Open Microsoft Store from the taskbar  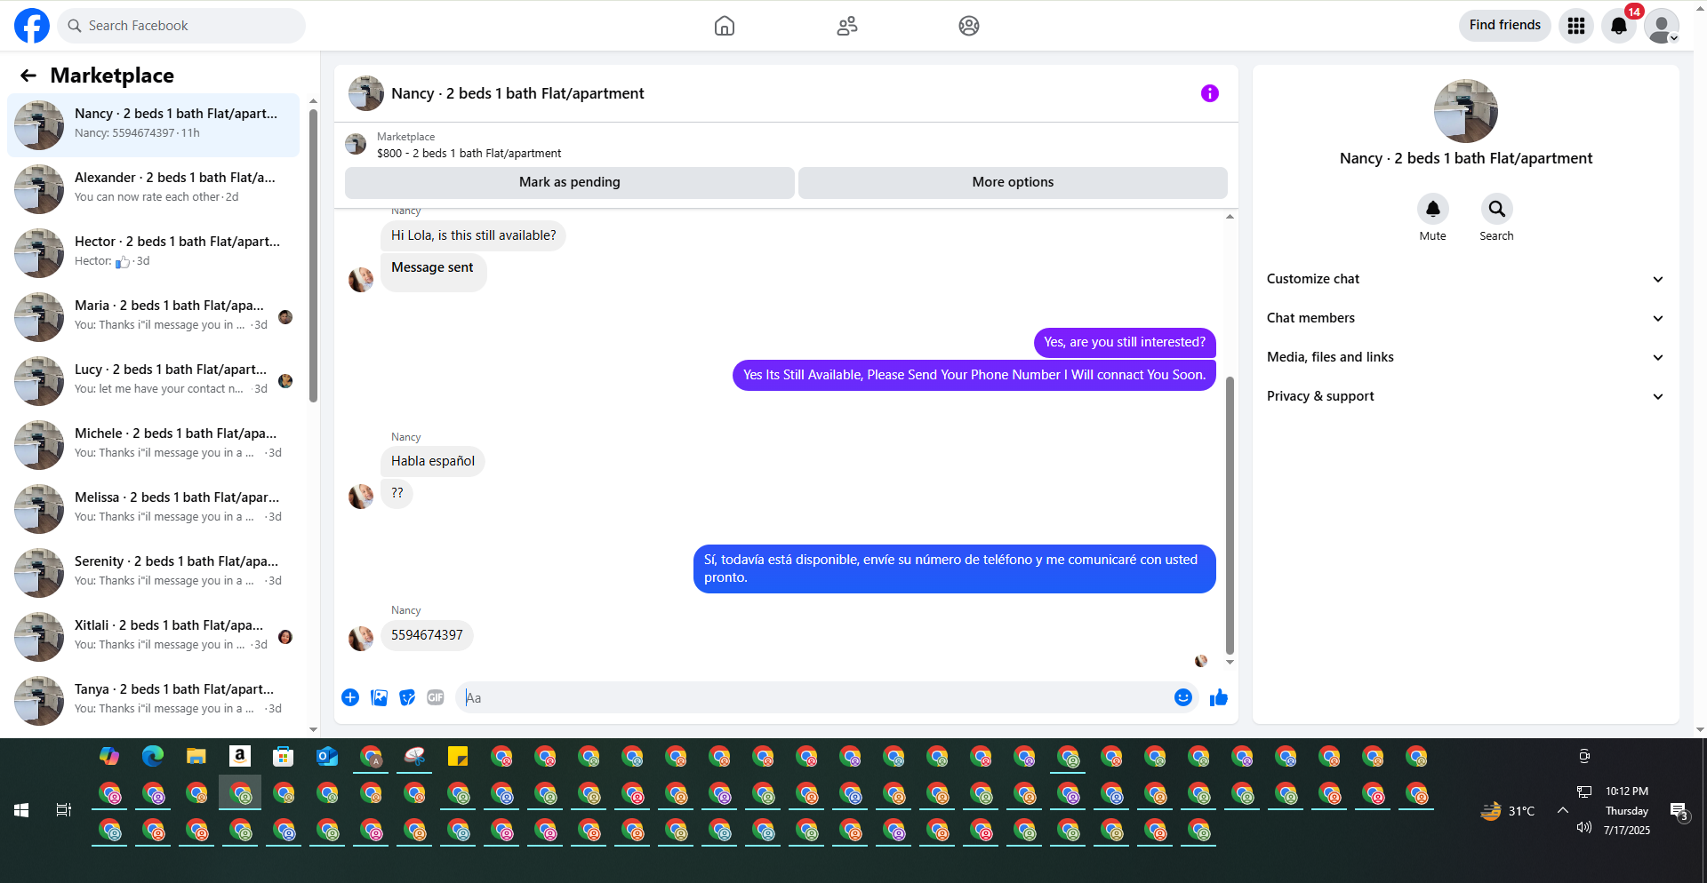tap(283, 757)
